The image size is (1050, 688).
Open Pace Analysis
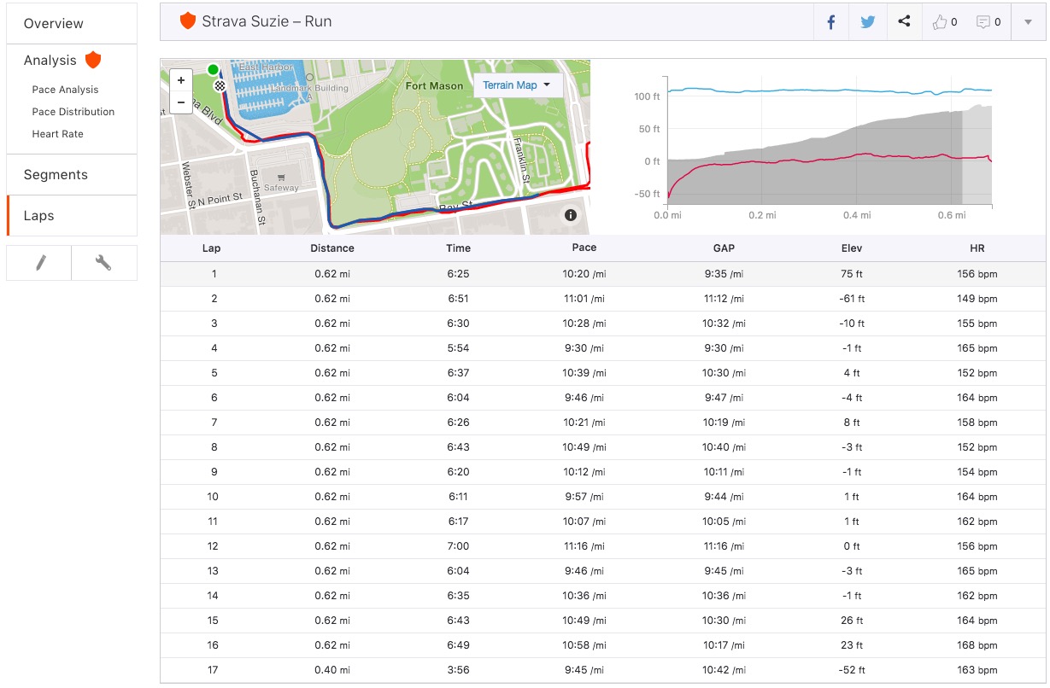tap(67, 89)
